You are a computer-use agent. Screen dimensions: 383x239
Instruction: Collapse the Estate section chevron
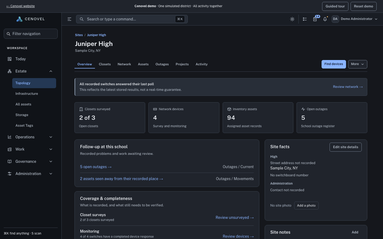[51, 71]
